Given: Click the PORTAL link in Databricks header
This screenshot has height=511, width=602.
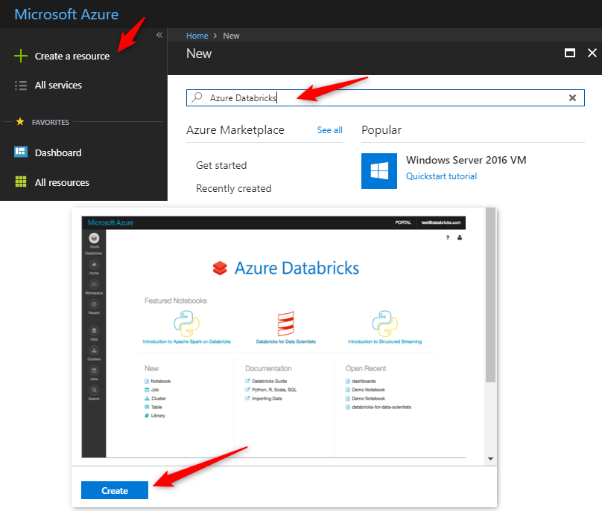Looking at the screenshot, I should pyautogui.click(x=403, y=222).
